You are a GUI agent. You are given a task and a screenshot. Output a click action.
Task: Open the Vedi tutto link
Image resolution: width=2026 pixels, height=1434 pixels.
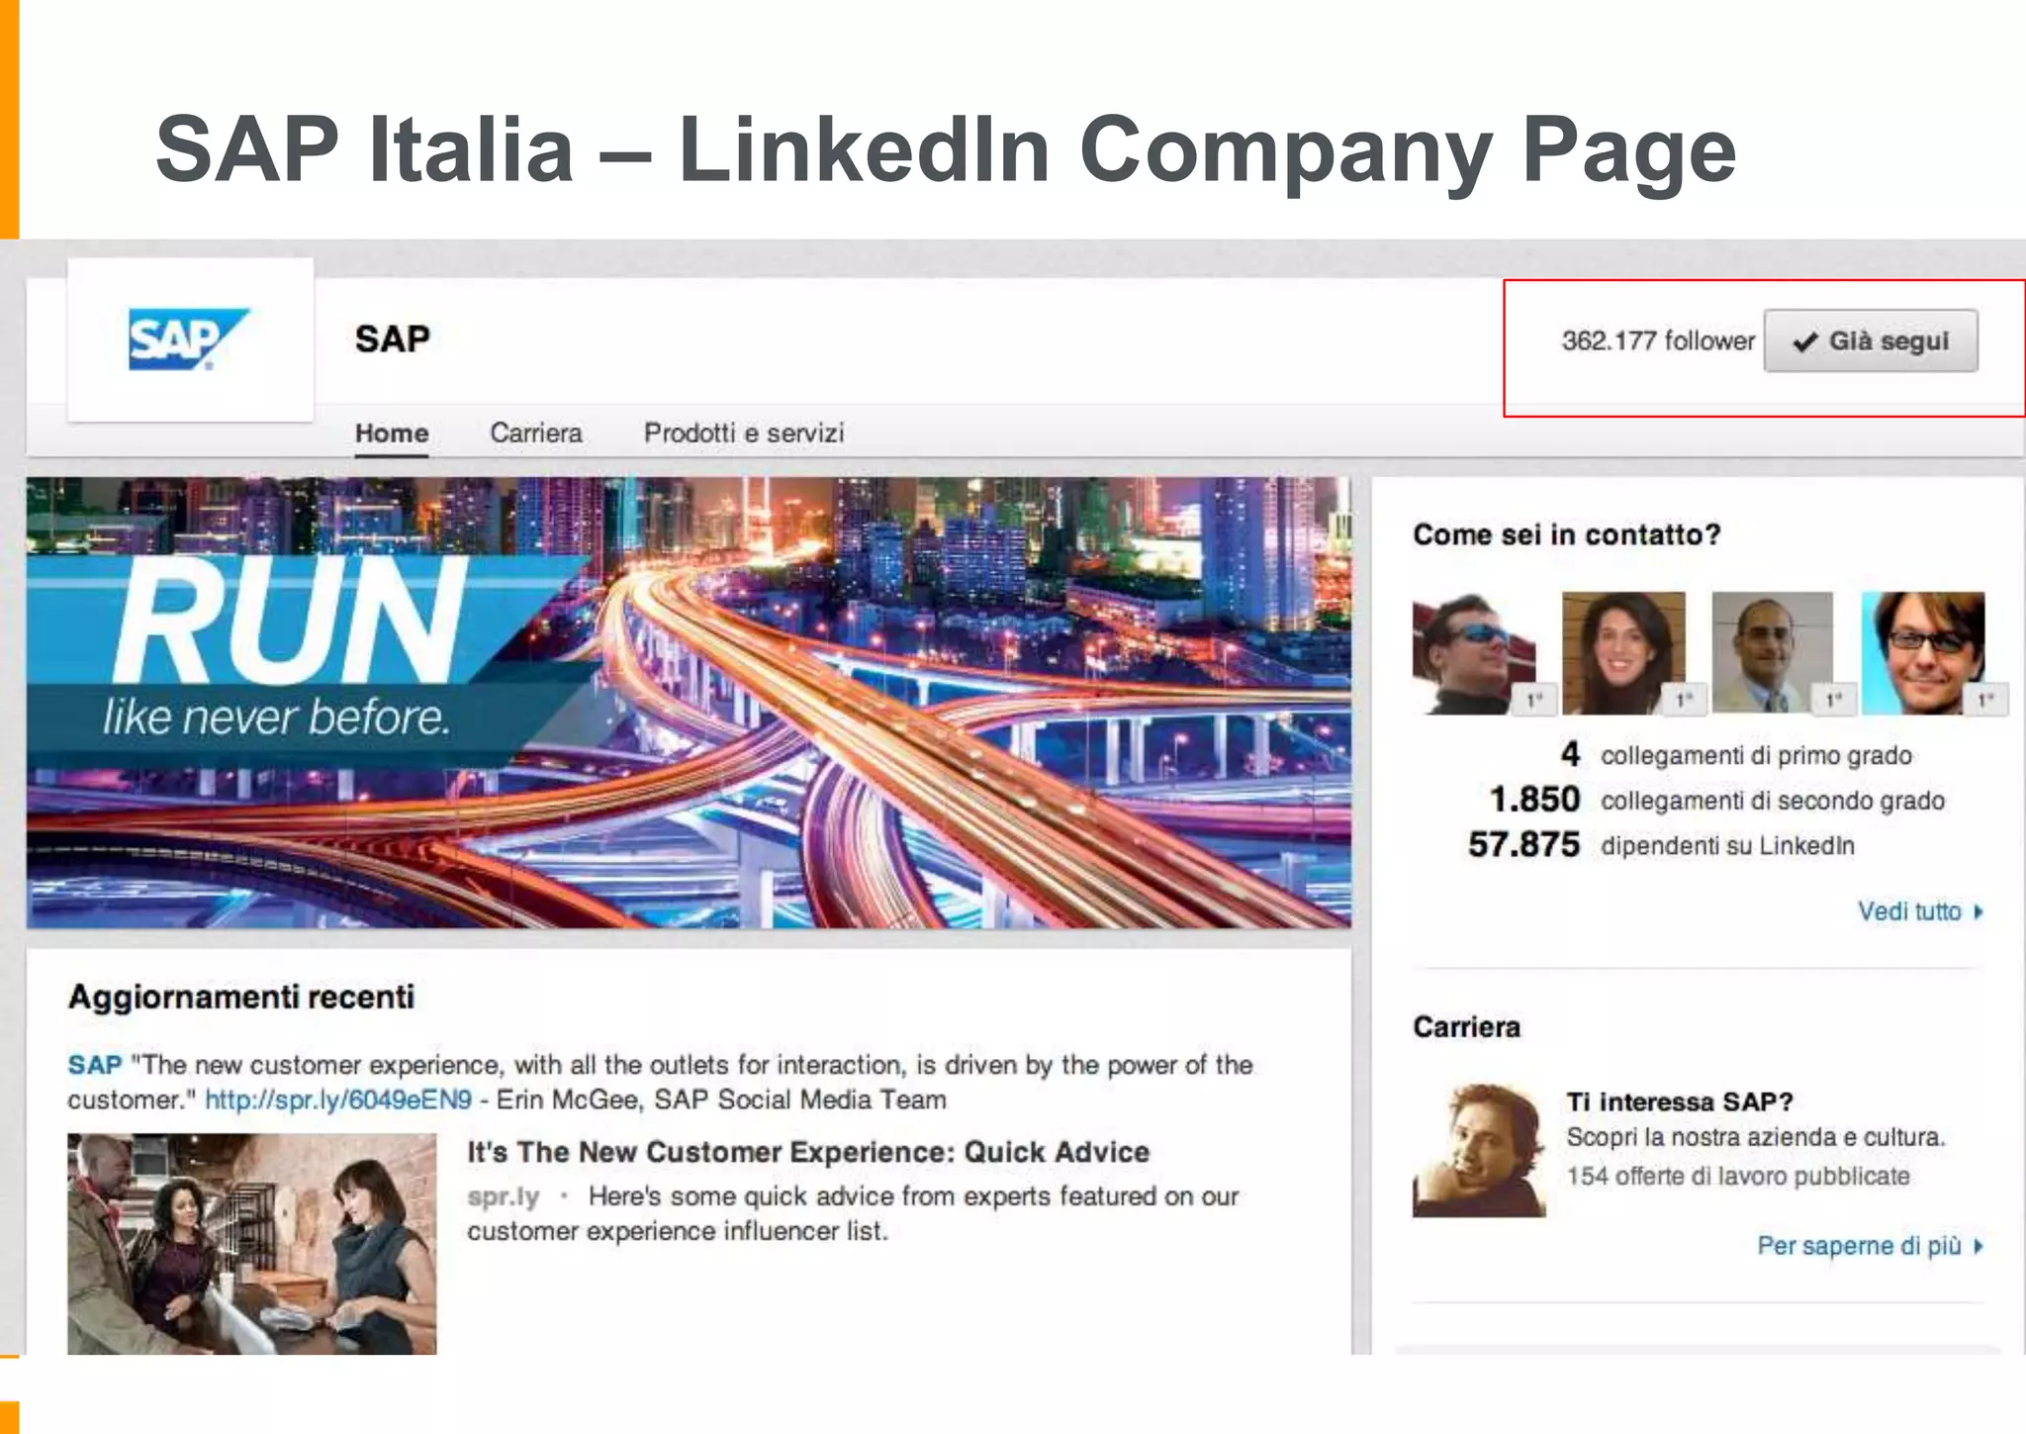point(1909,911)
